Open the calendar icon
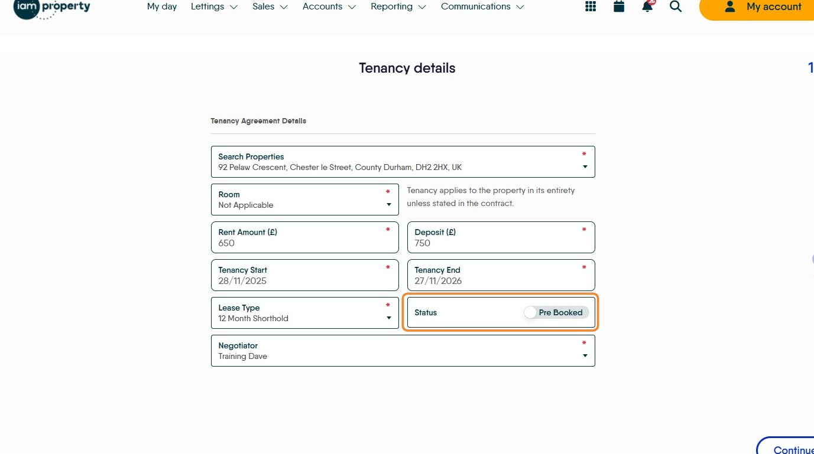This screenshot has width=814, height=454. (x=619, y=6)
